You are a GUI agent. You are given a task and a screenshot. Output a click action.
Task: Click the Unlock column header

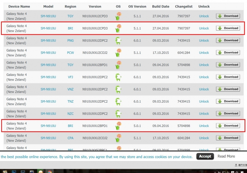pyautogui.click(x=204, y=7)
